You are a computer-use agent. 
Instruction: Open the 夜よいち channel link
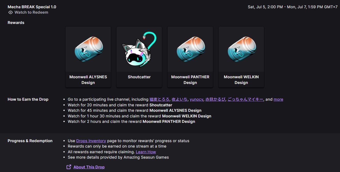click(x=179, y=99)
